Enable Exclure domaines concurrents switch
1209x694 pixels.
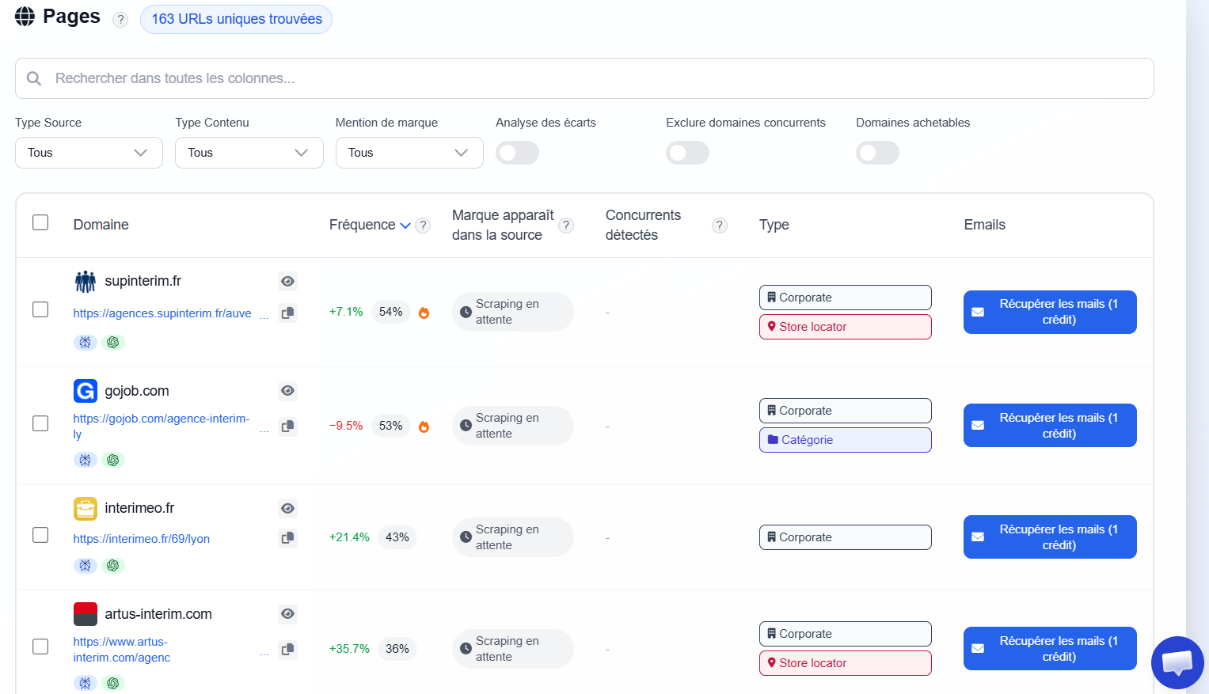tap(688, 153)
